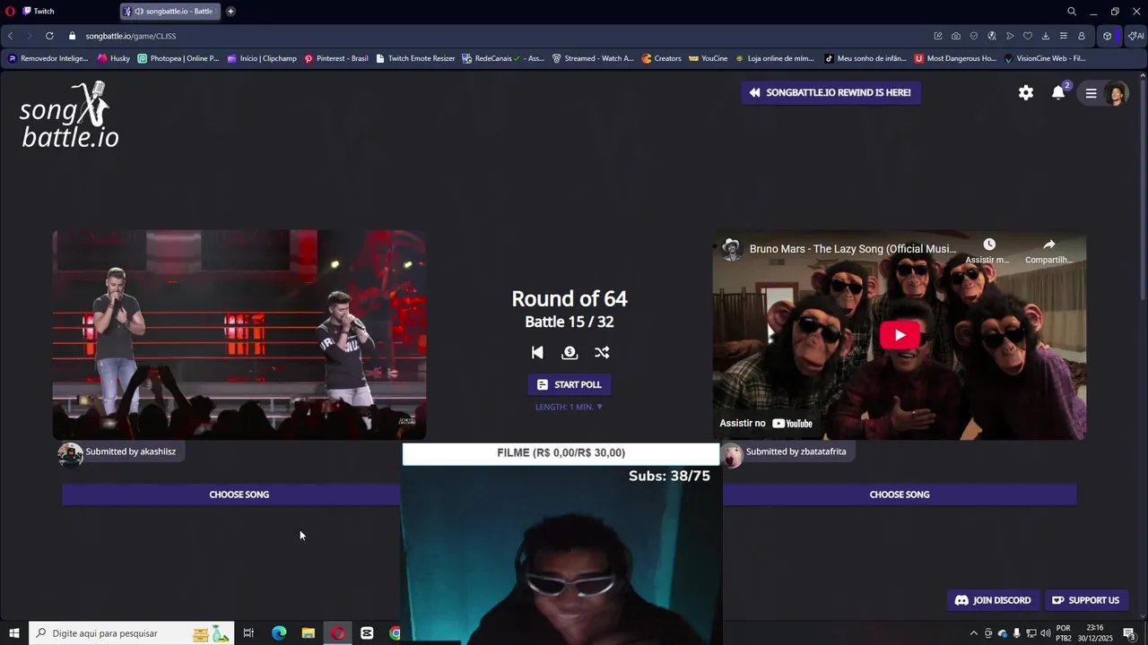
Task: Click the browser tab search magnifier
Action: click(1072, 12)
